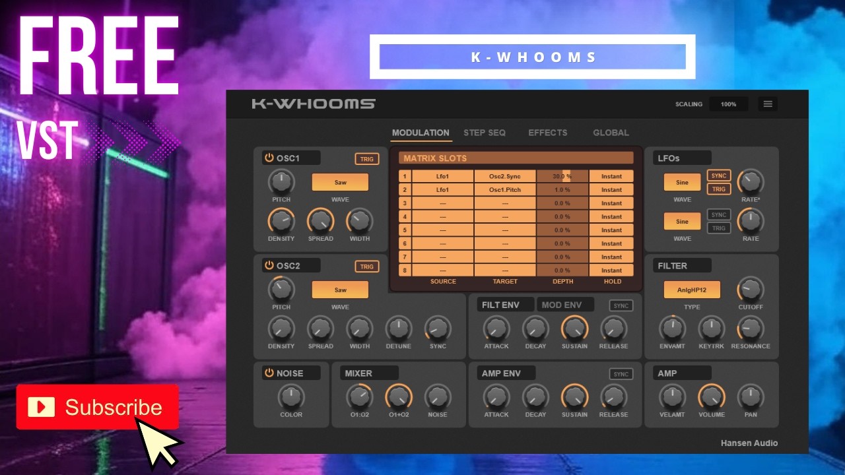This screenshot has width=845, height=475.
Task: Click the filter ENVAMT knob
Action: pyautogui.click(x=672, y=328)
